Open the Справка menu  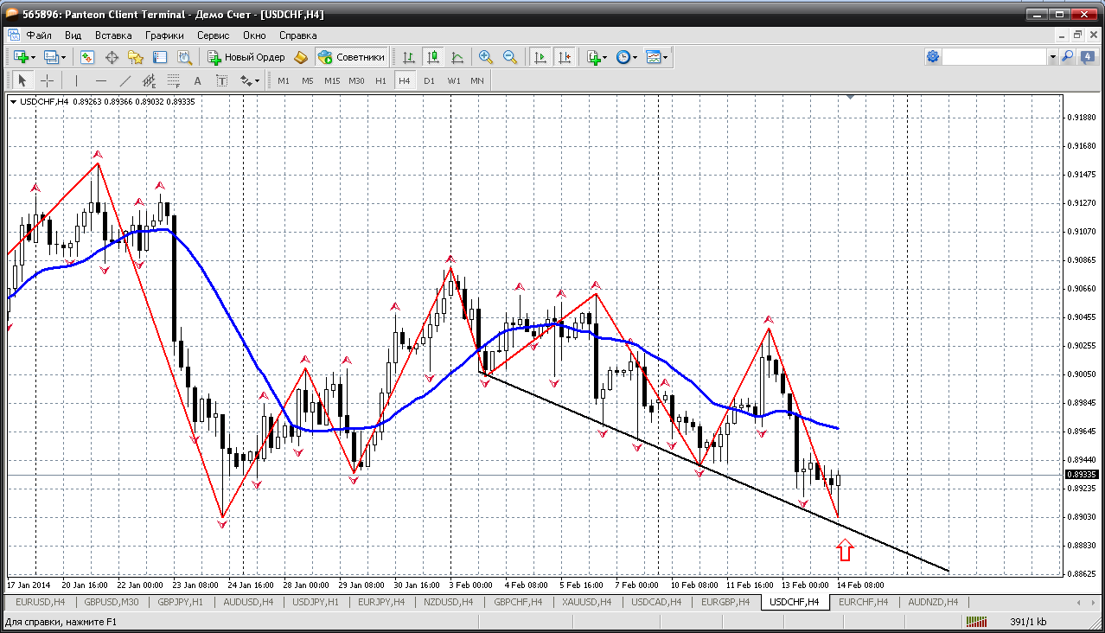click(x=298, y=35)
